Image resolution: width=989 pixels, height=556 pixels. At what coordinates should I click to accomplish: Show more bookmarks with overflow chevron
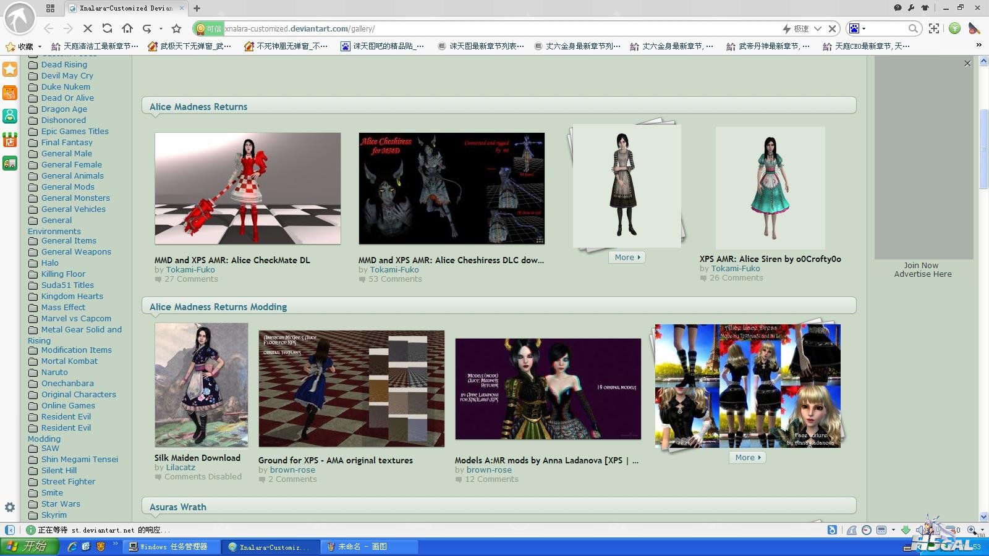pos(978,46)
